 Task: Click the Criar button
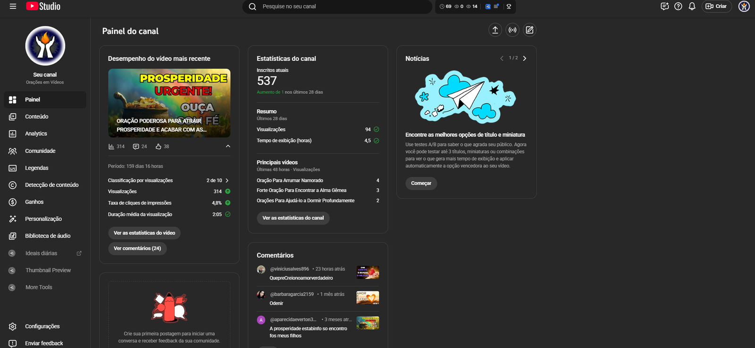coord(716,7)
